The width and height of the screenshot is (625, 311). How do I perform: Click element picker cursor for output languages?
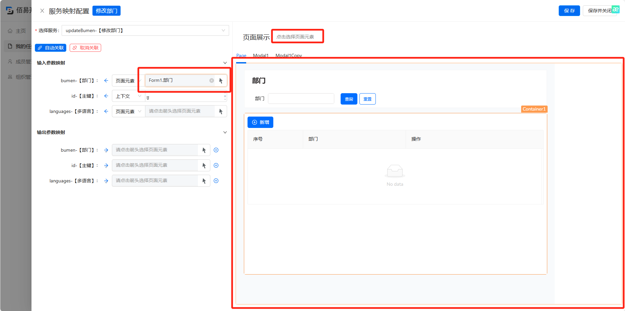[204, 181]
